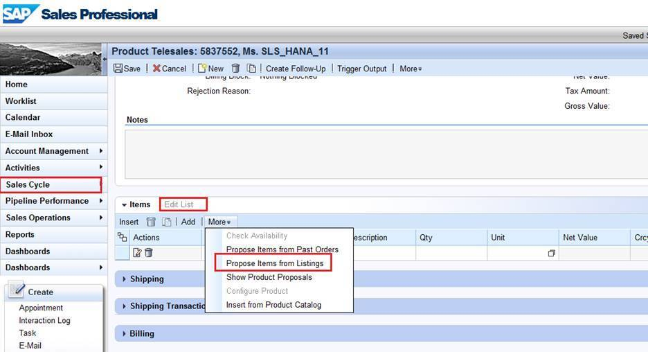Create a new E-Mail

(x=30, y=345)
